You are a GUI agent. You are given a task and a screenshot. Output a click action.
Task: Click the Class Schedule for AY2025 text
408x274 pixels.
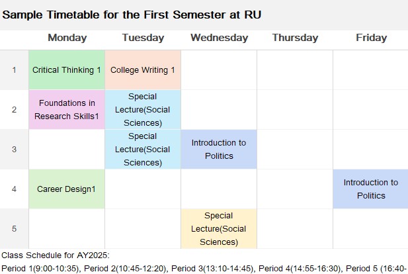56,255
